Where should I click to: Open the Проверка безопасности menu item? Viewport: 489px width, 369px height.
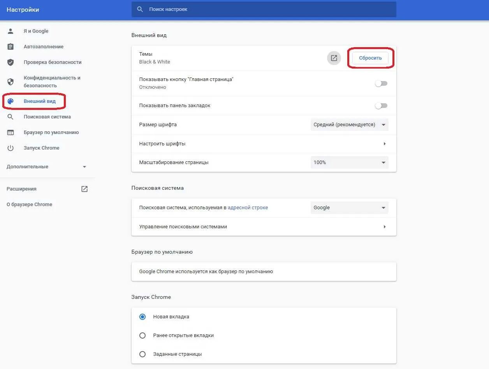pos(53,62)
